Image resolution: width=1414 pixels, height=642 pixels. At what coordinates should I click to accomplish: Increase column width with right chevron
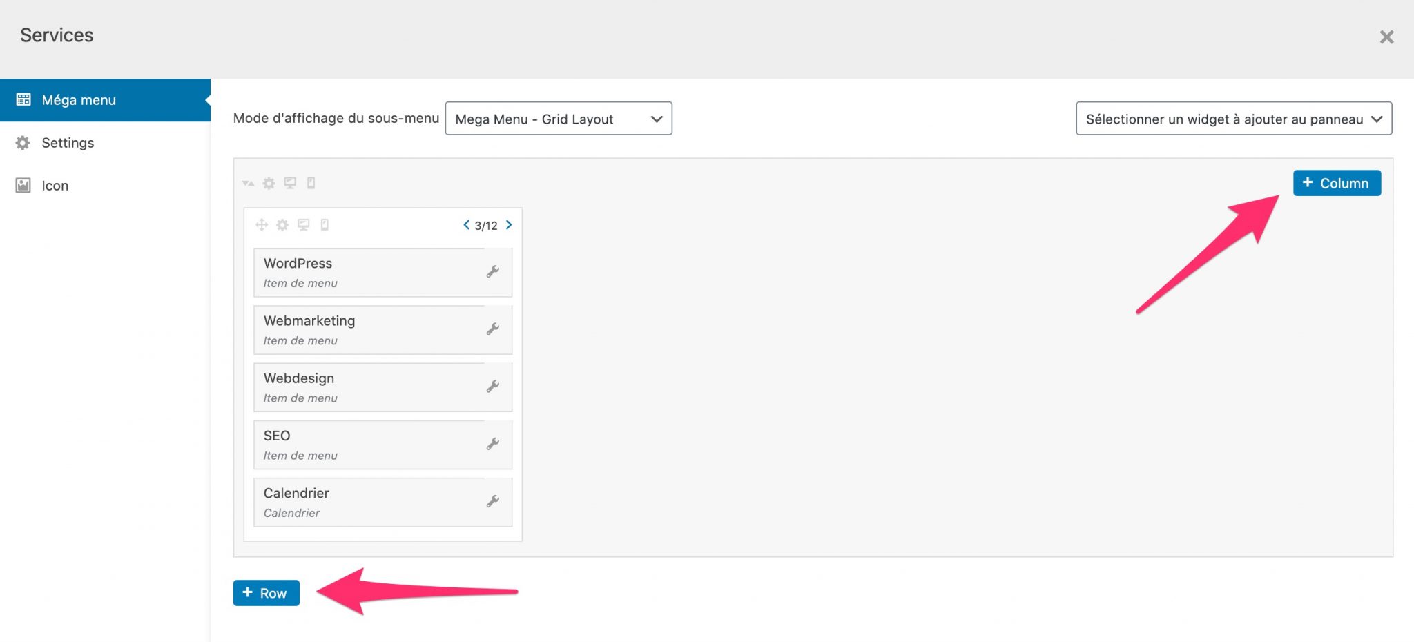pos(509,225)
